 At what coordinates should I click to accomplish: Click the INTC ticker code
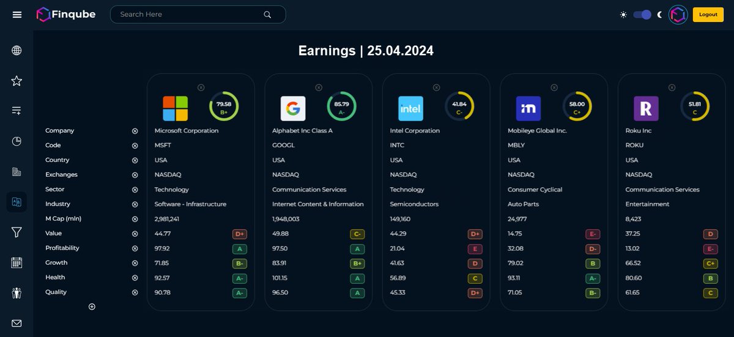397,146
